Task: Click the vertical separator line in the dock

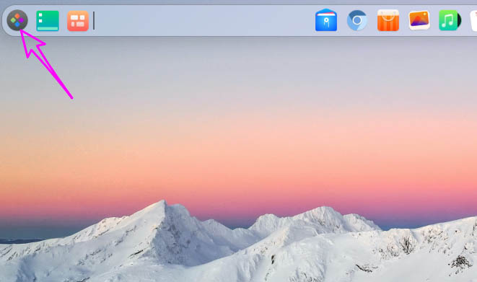Action: pyautogui.click(x=94, y=21)
